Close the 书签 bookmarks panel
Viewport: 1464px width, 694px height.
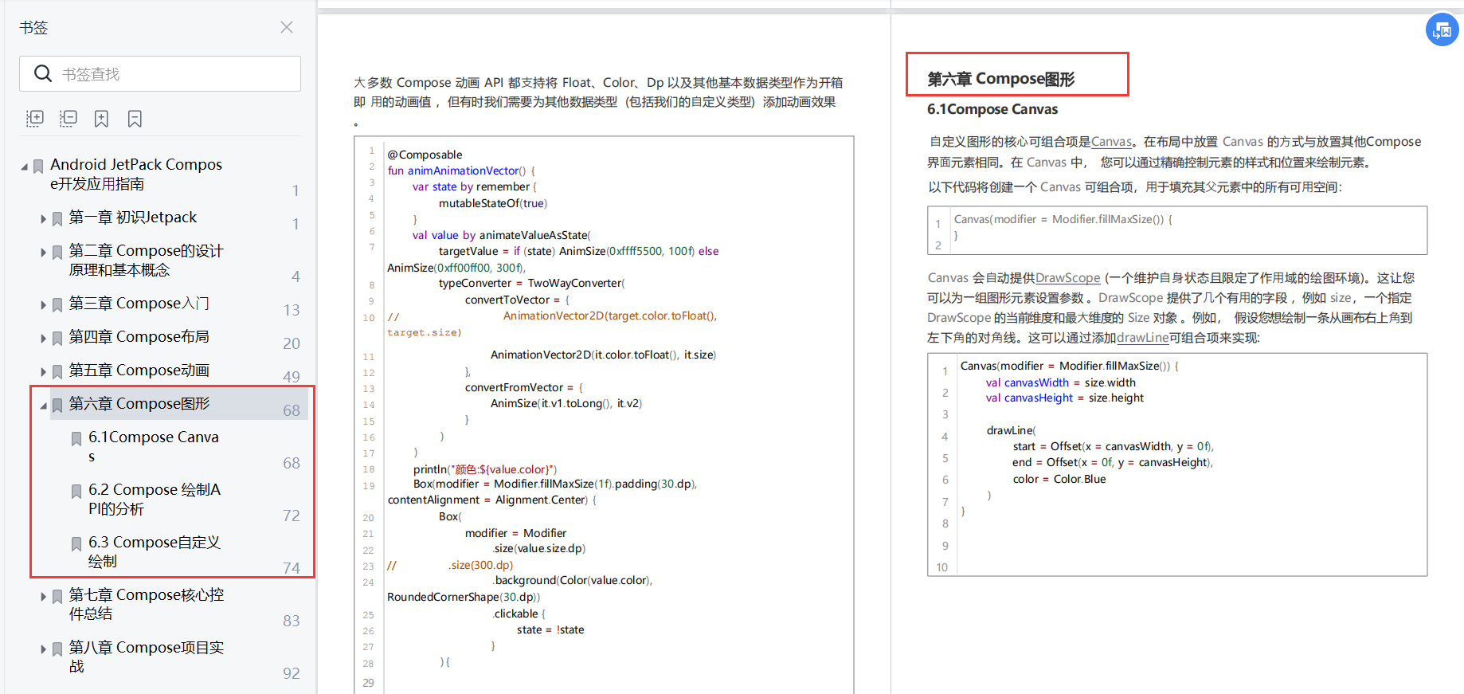point(287,27)
